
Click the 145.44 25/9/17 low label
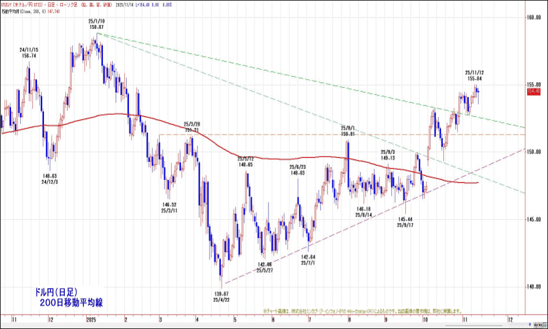[x=405, y=222]
